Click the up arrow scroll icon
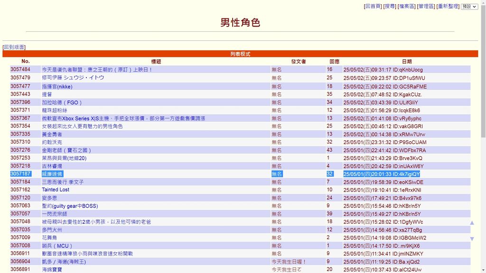 (472, 223)
